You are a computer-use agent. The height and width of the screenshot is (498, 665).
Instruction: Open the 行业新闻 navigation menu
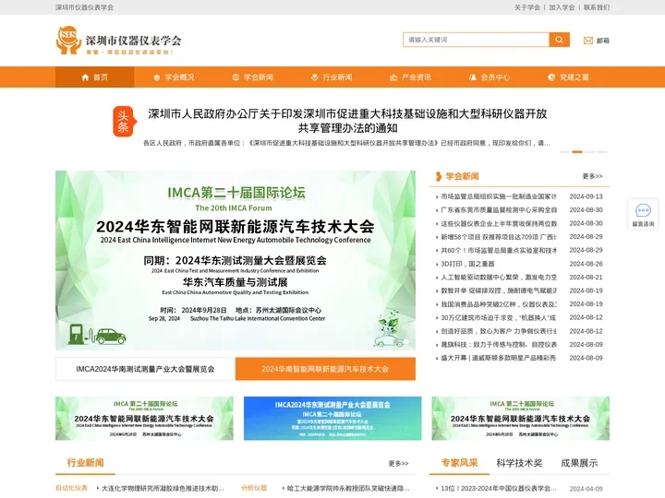332,77
